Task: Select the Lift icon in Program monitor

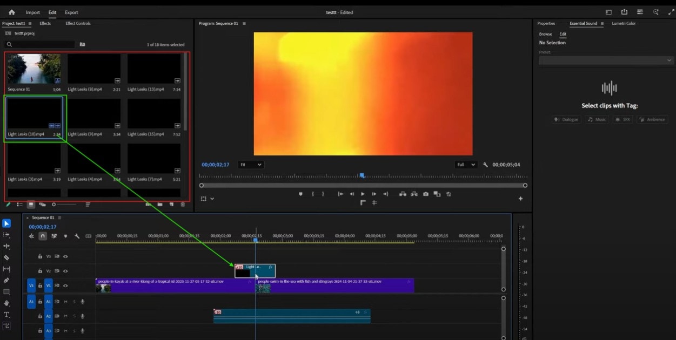Action: (402, 193)
